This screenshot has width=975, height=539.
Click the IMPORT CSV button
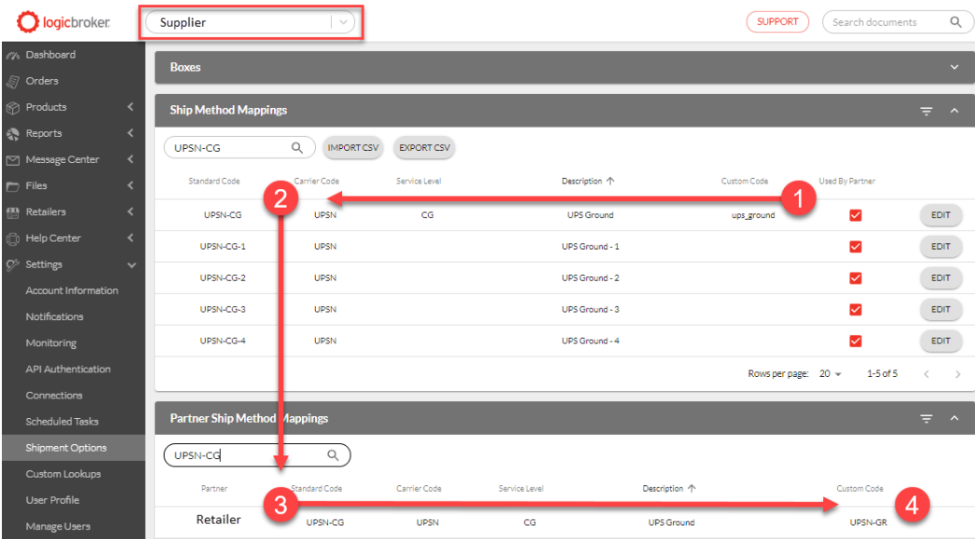pos(351,148)
